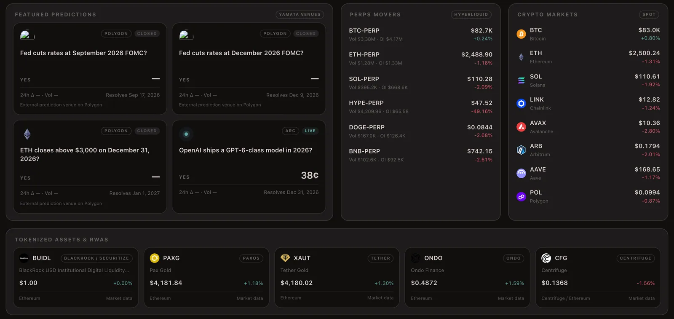Click the Aave ghost icon
This screenshot has width=674, height=319.
pos(521,173)
